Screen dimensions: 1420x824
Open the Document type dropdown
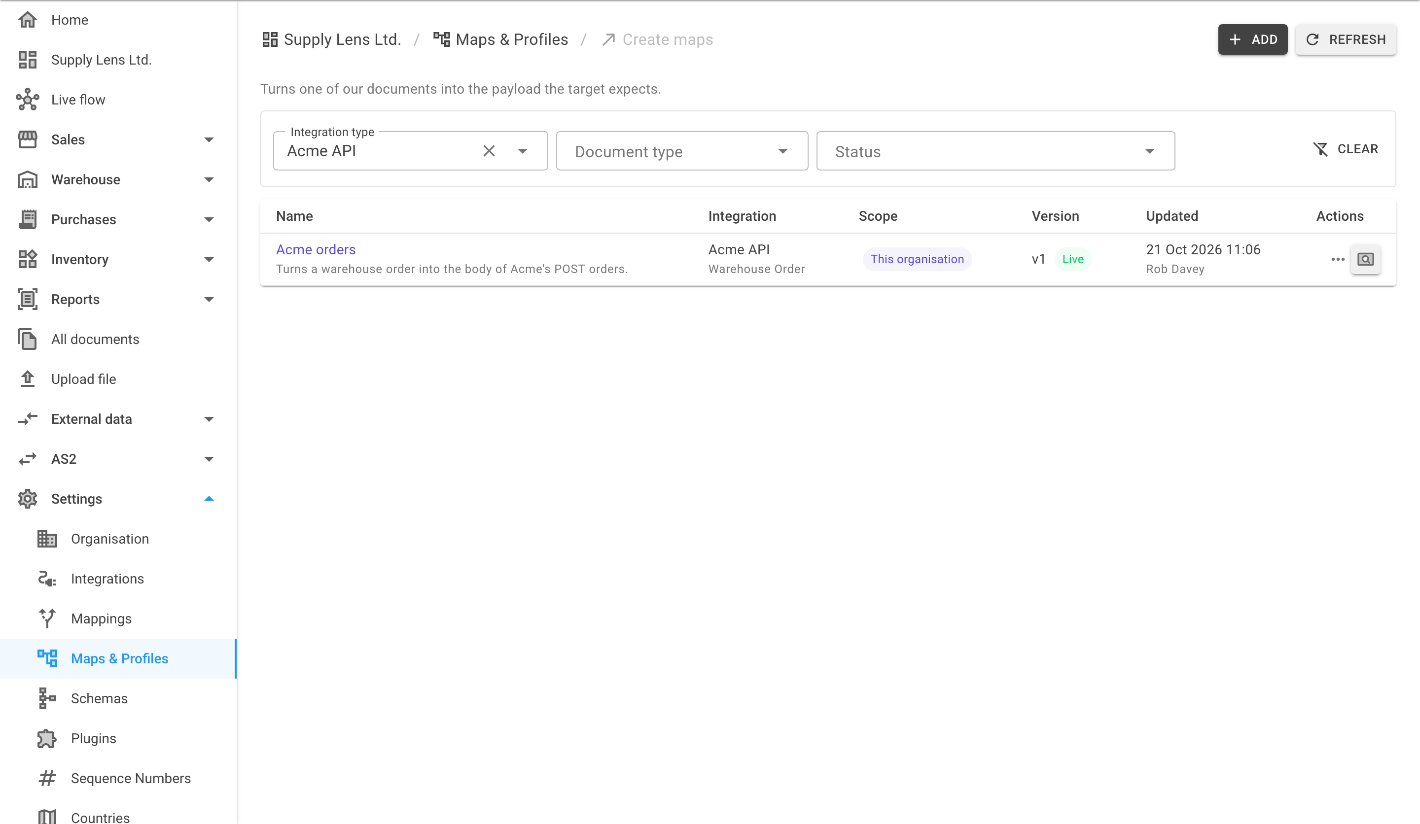pyautogui.click(x=682, y=151)
